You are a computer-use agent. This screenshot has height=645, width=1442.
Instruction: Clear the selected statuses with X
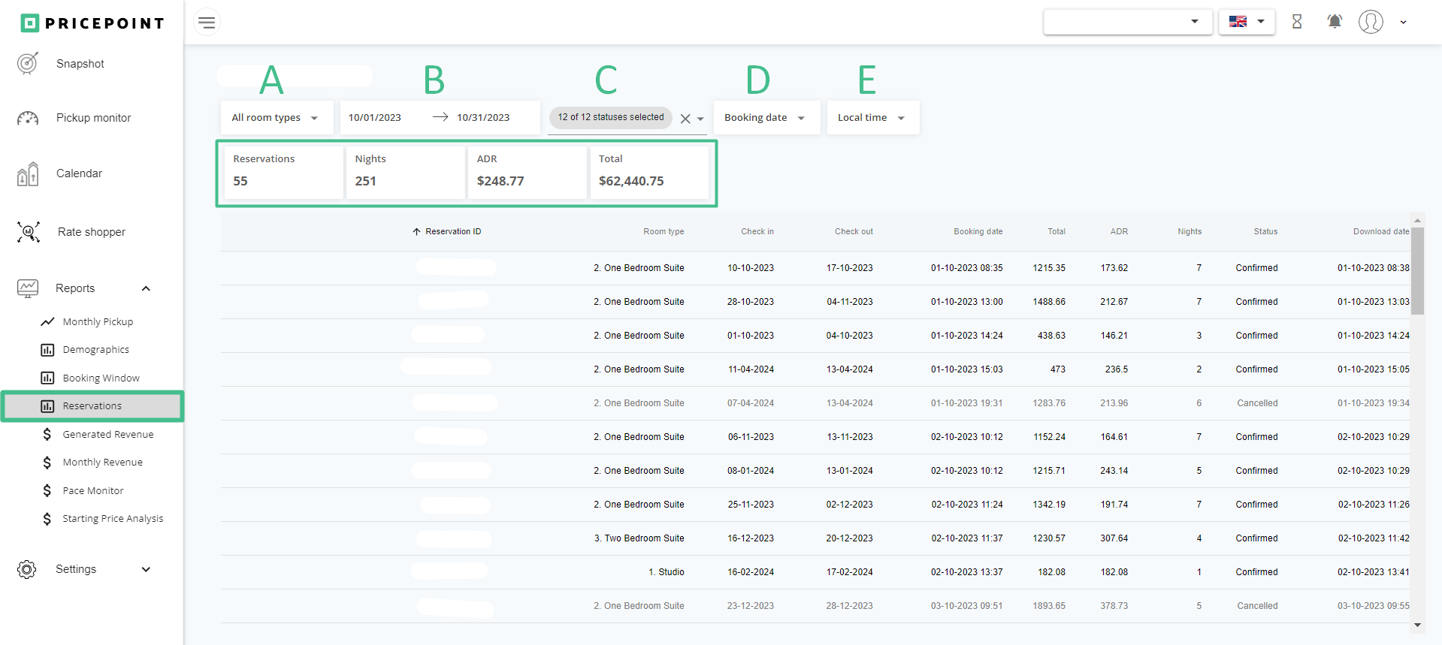[685, 119]
